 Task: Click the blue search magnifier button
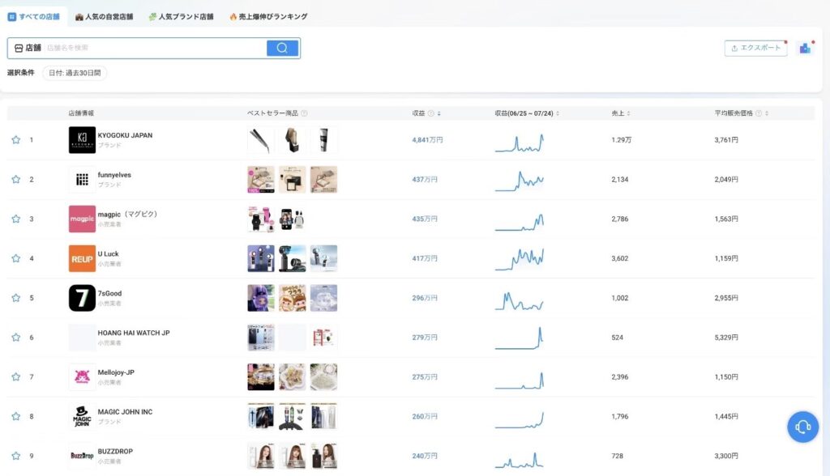click(282, 48)
